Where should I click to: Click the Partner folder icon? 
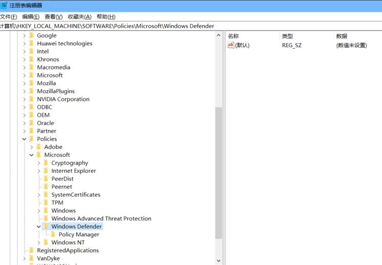pos(31,131)
